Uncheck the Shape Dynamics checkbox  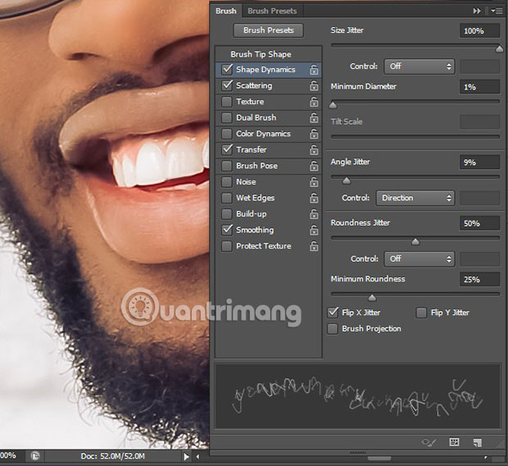tap(227, 70)
